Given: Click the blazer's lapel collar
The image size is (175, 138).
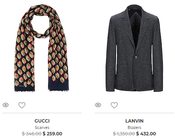Looking at the screenshot, I should click(x=126, y=29).
